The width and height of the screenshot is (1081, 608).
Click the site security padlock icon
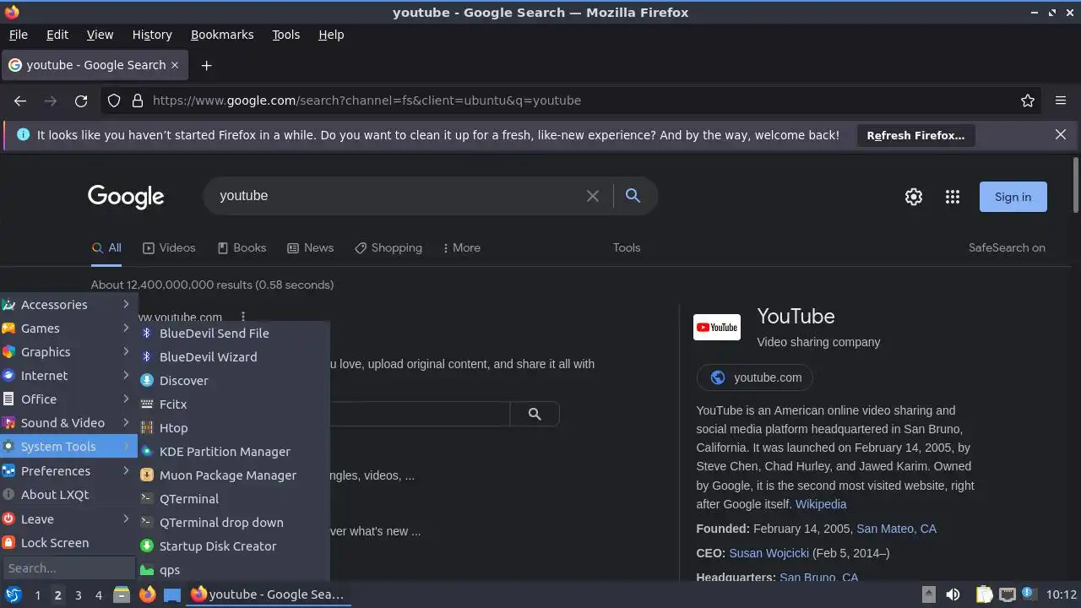[138, 100]
